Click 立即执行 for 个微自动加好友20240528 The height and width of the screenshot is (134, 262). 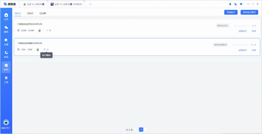242,31
